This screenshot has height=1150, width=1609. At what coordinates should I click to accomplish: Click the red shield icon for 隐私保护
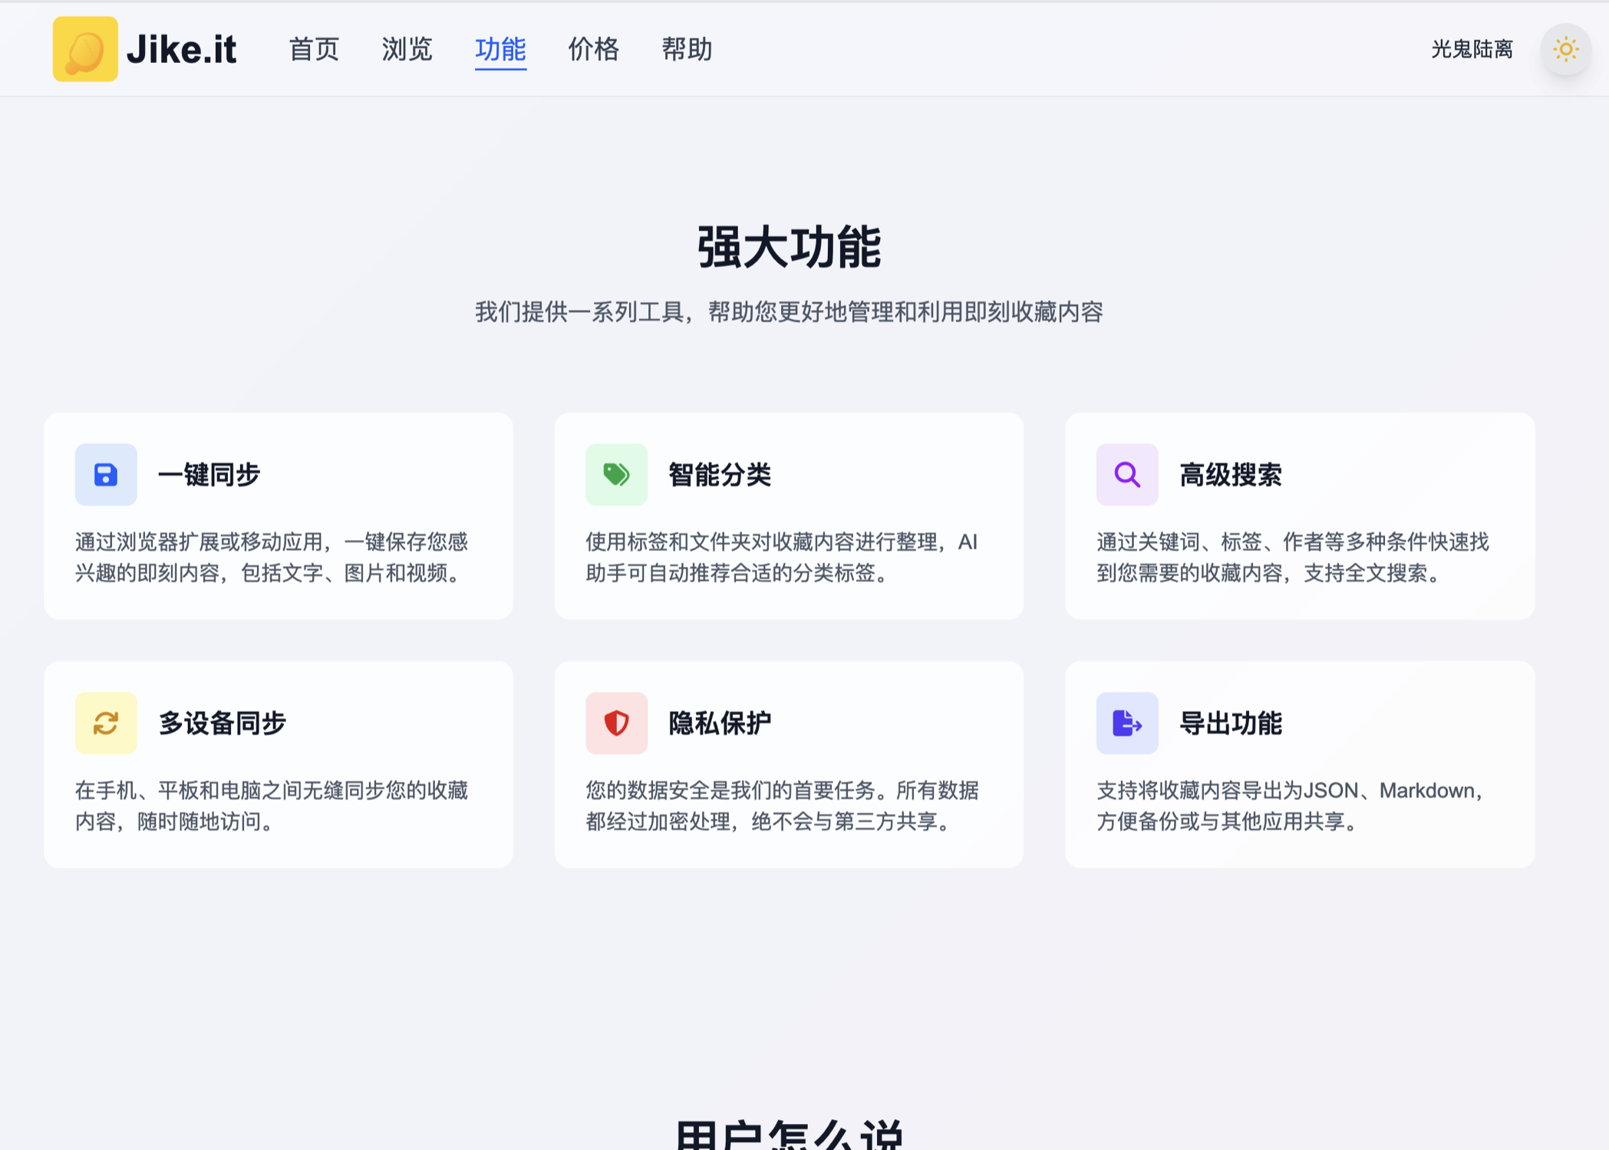(616, 723)
